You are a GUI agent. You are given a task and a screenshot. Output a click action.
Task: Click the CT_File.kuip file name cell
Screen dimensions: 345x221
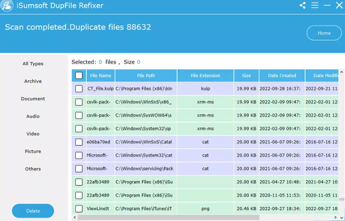point(101,89)
